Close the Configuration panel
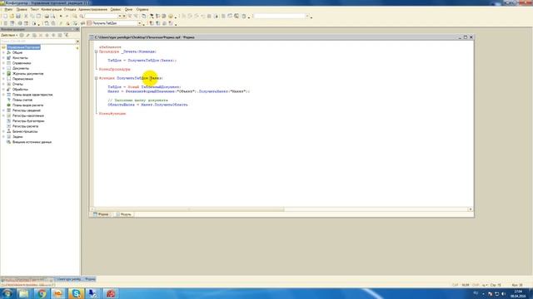The image size is (533, 299). (x=77, y=30)
